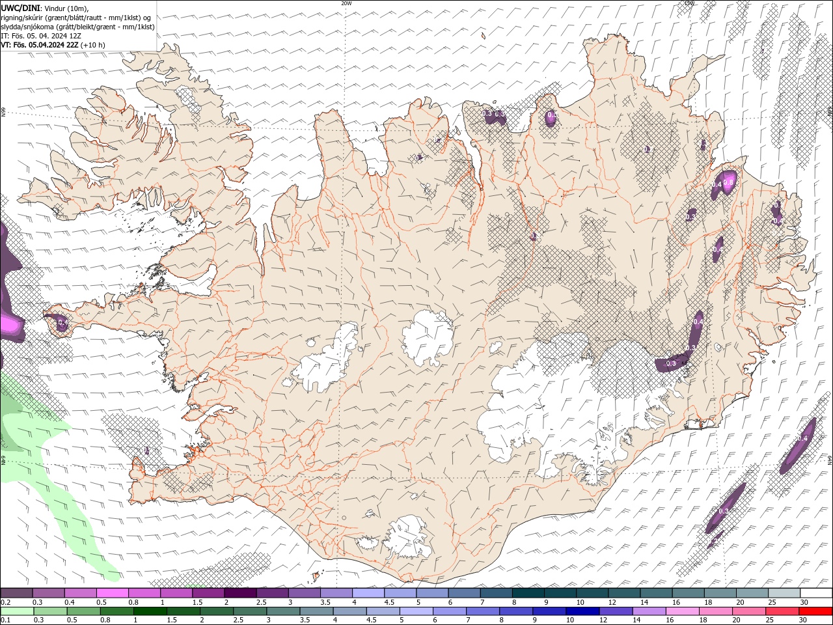Pick the darkest purple 2 swatch, upper scale
Image resolution: width=833 pixels, height=625 pixels.
pos(239,593)
